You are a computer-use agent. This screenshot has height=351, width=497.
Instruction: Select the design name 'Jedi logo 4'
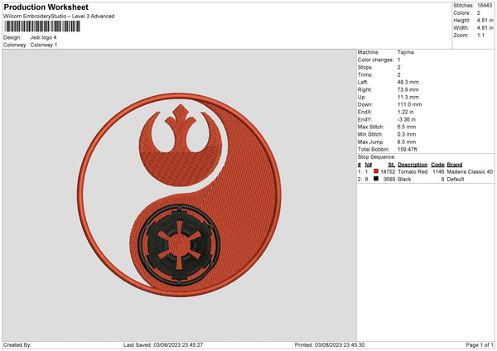point(43,37)
